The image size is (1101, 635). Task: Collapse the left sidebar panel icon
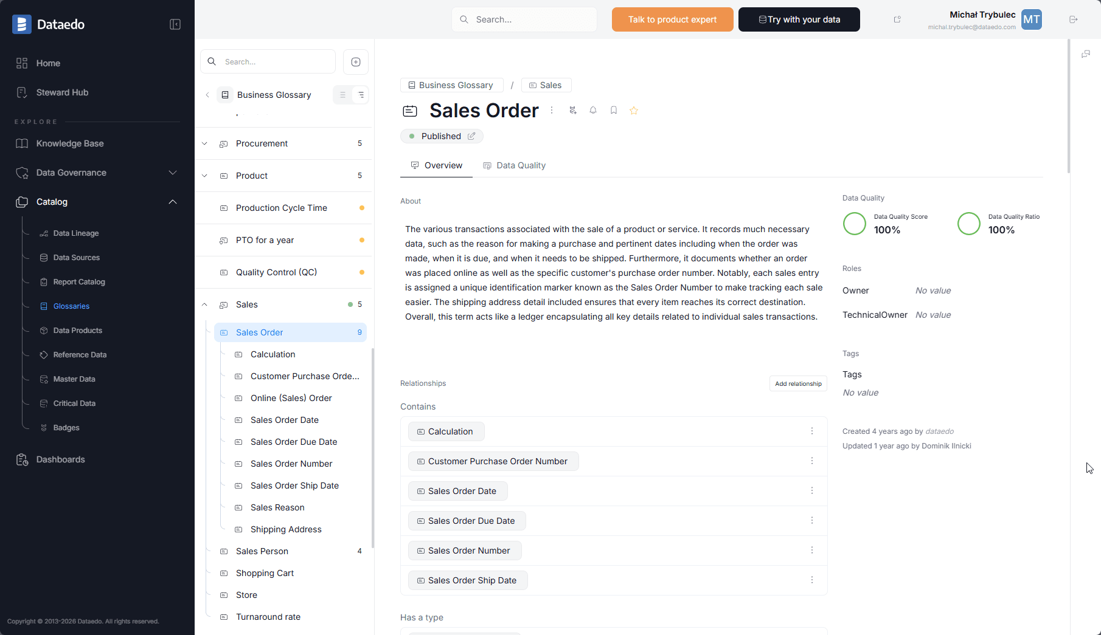[175, 24]
